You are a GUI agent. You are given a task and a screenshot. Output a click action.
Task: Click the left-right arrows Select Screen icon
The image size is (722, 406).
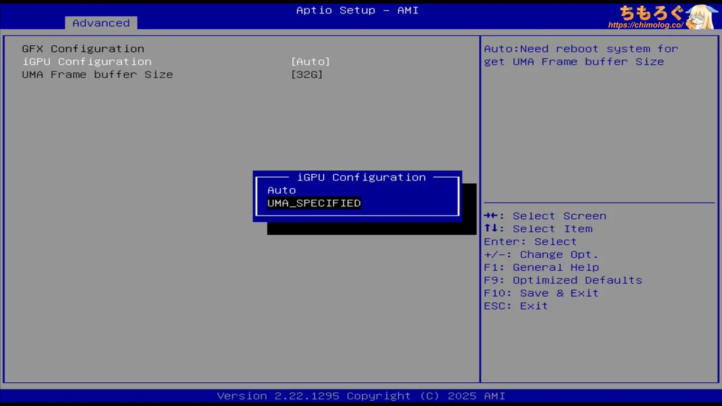tap(491, 216)
